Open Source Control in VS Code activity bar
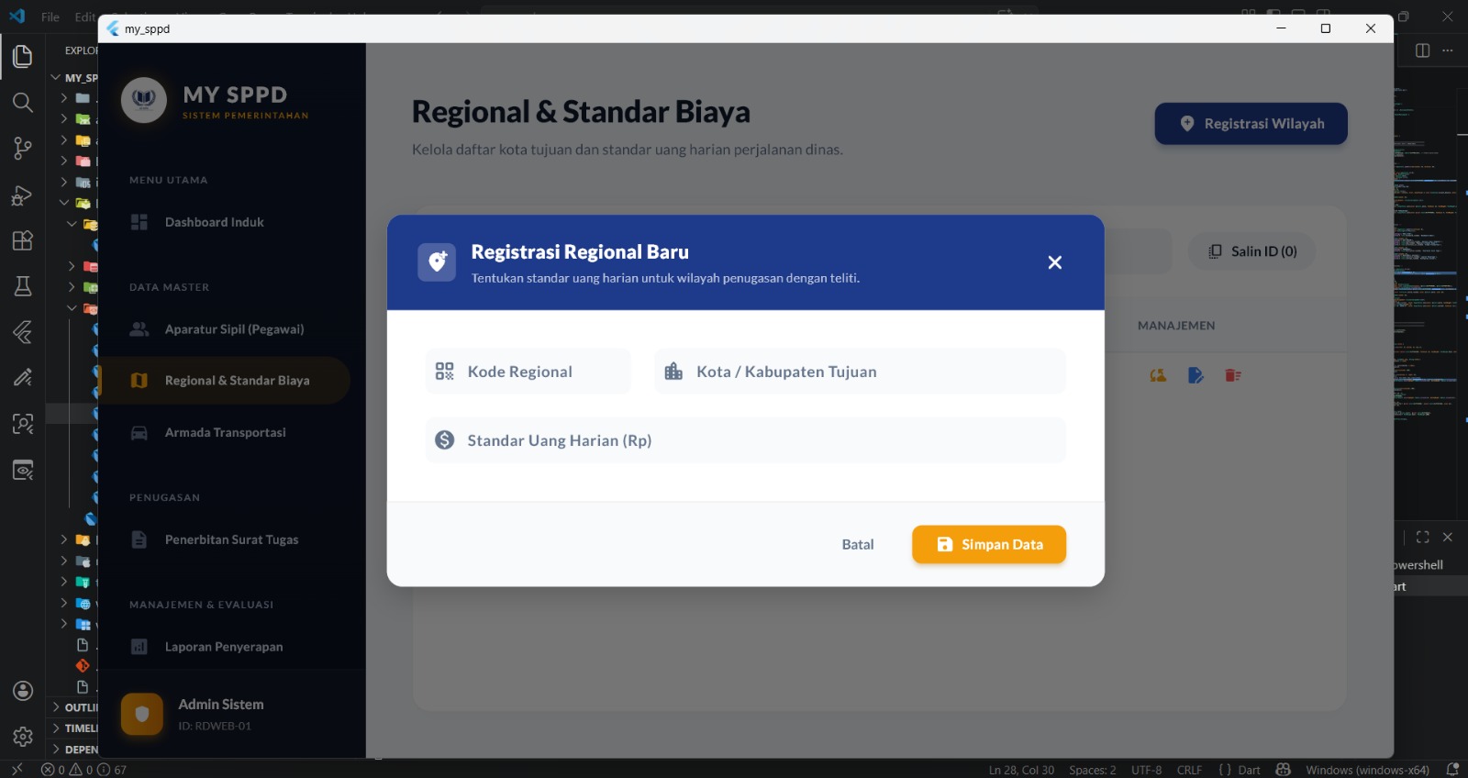The image size is (1468, 778). pyautogui.click(x=22, y=148)
